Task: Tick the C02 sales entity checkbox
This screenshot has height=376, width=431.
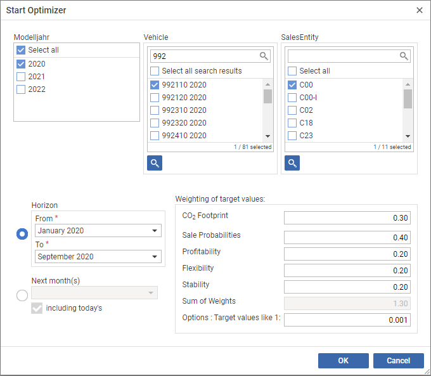Action: pos(292,110)
